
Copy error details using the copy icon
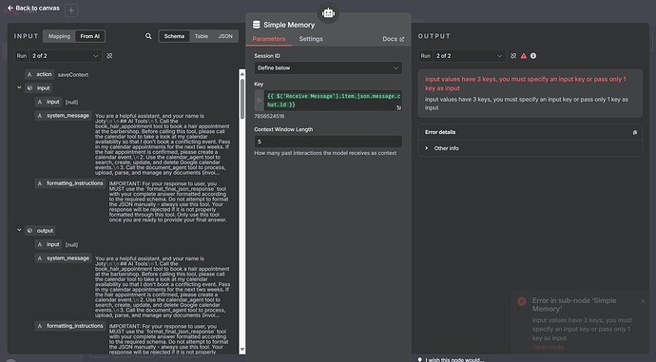pos(635,132)
